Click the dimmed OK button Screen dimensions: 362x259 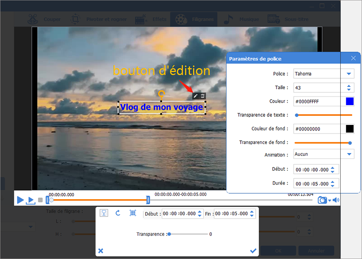[278, 251]
